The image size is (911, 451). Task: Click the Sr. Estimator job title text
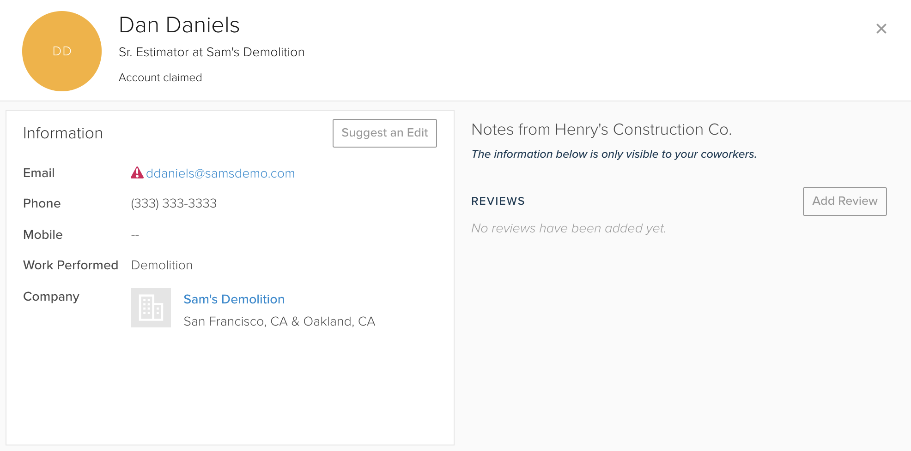point(212,52)
